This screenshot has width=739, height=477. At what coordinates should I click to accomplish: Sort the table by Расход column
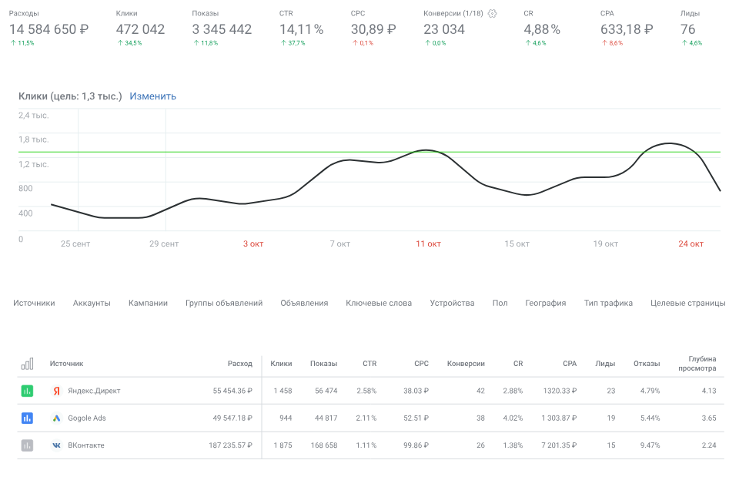point(239,364)
